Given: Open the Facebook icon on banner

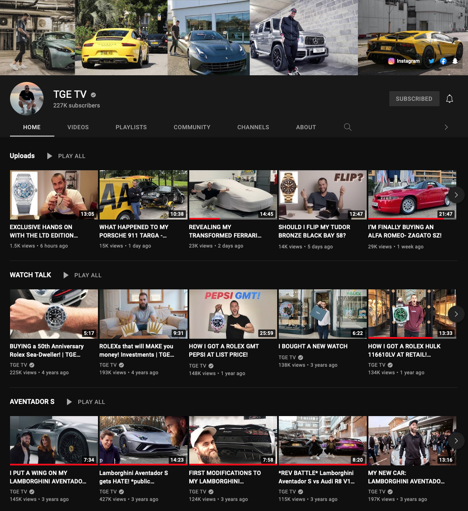Looking at the screenshot, I should pos(443,61).
